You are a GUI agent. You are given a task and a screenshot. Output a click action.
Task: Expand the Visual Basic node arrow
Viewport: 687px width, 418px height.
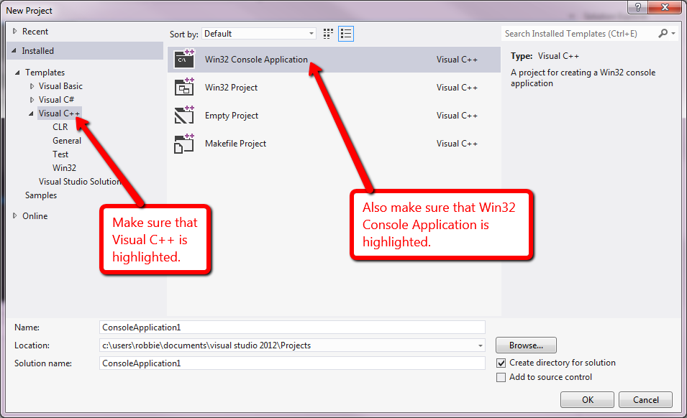click(32, 86)
